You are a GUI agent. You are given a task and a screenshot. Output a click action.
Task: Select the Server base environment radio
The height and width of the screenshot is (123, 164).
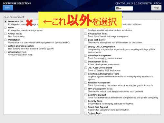coord(5,28)
